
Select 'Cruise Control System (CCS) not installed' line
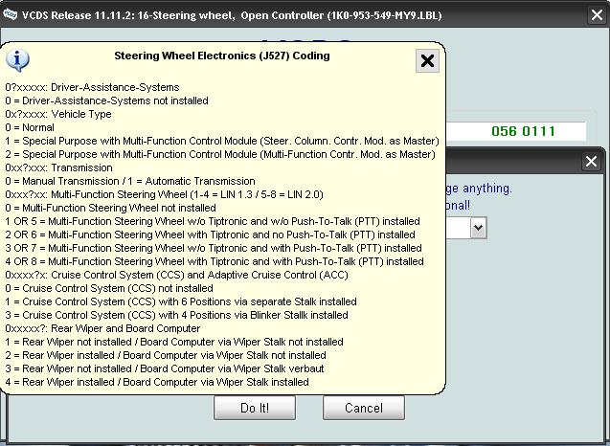coord(109,288)
